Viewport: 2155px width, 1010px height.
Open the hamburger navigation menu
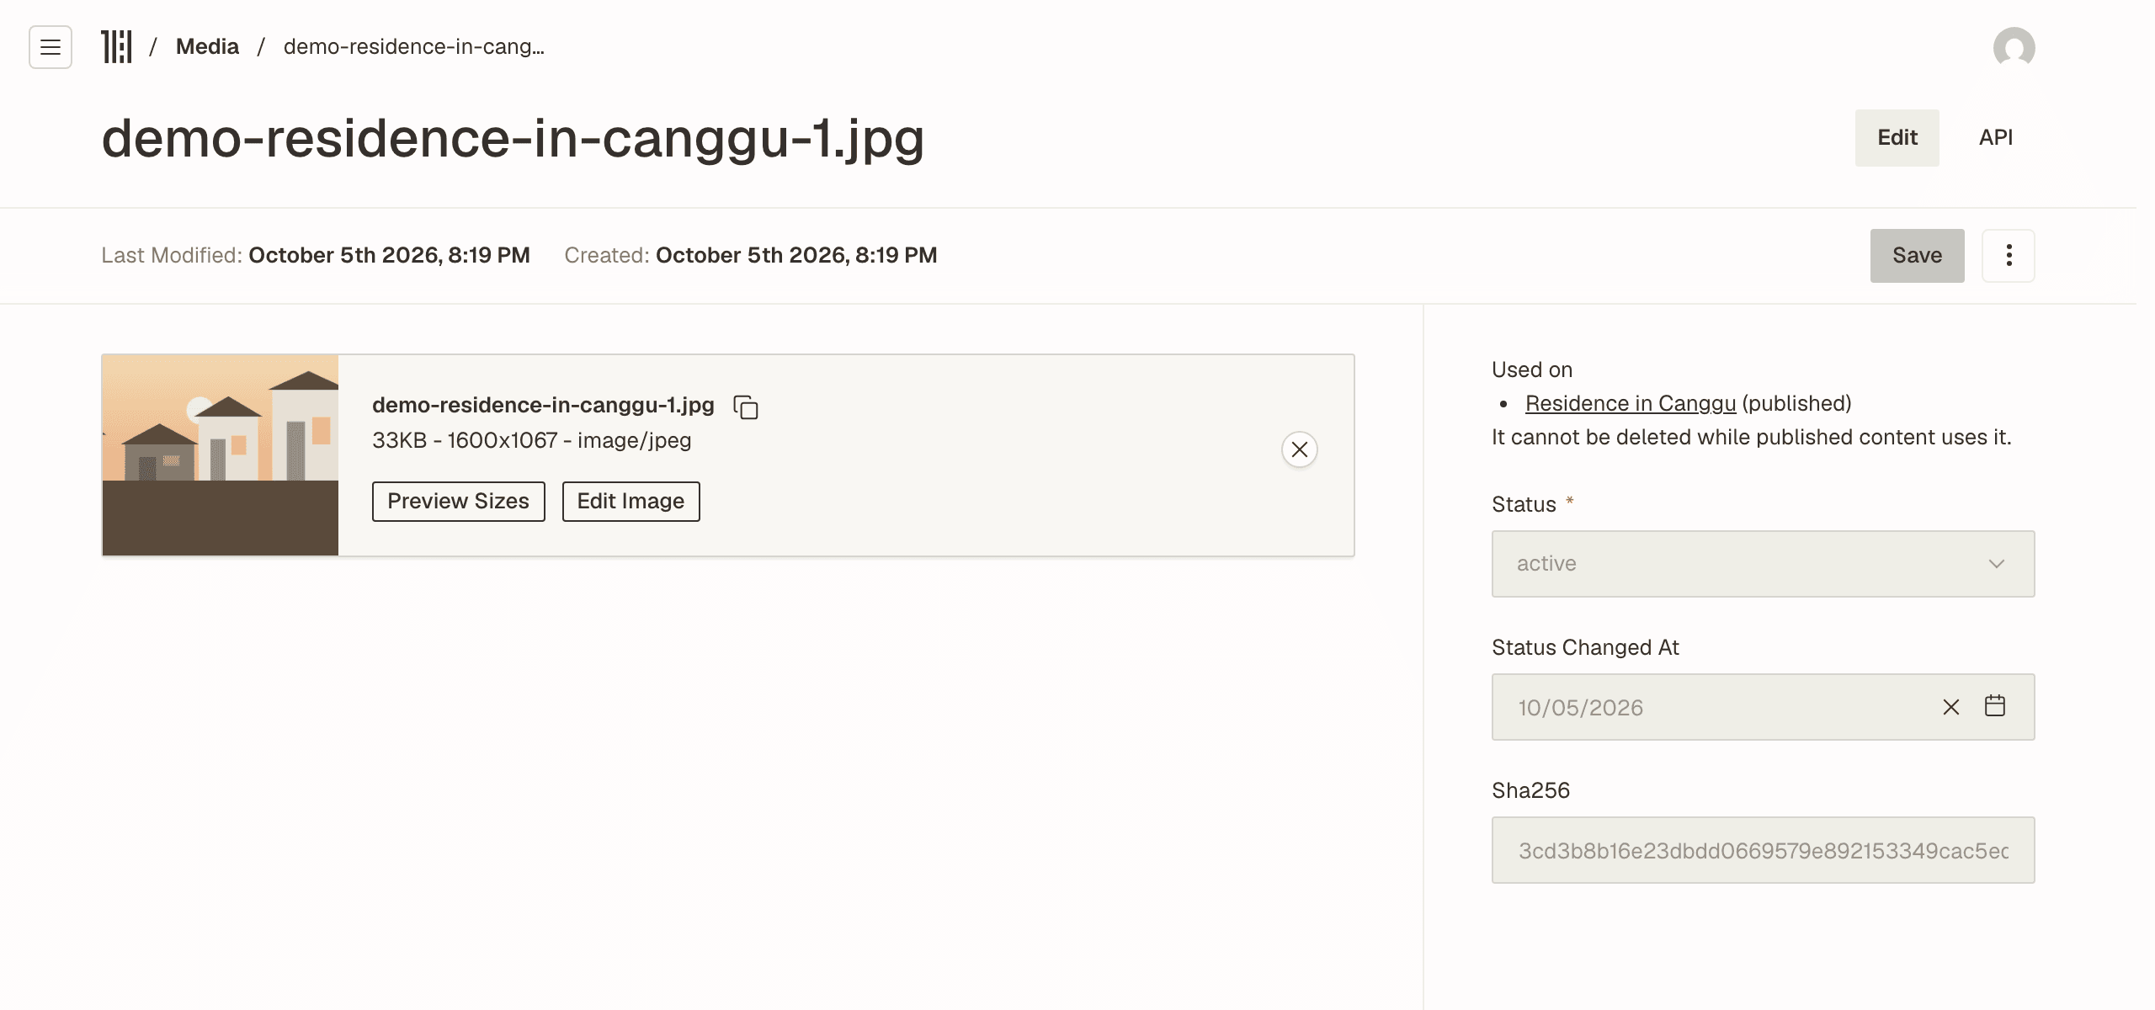tap(51, 47)
